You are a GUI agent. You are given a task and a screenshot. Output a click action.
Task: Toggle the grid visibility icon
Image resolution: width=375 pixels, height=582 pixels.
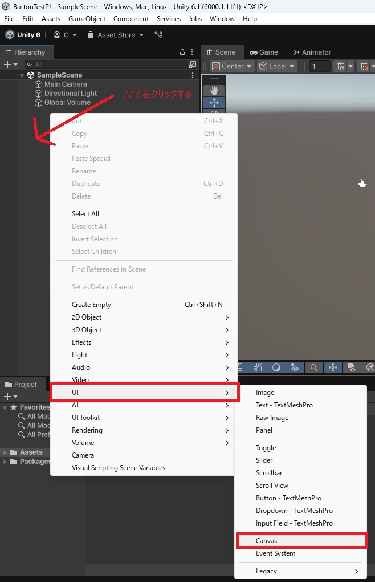coord(340,66)
